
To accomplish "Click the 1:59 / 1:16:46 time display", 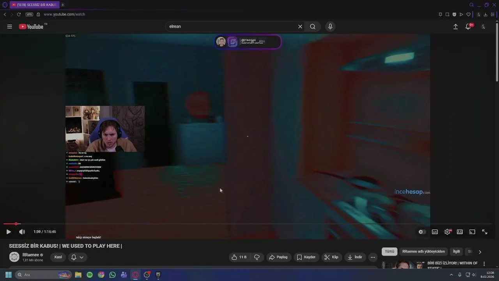I will (x=45, y=232).
